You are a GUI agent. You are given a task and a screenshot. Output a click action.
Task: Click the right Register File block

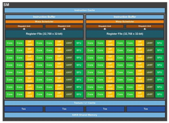click(x=125, y=34)
